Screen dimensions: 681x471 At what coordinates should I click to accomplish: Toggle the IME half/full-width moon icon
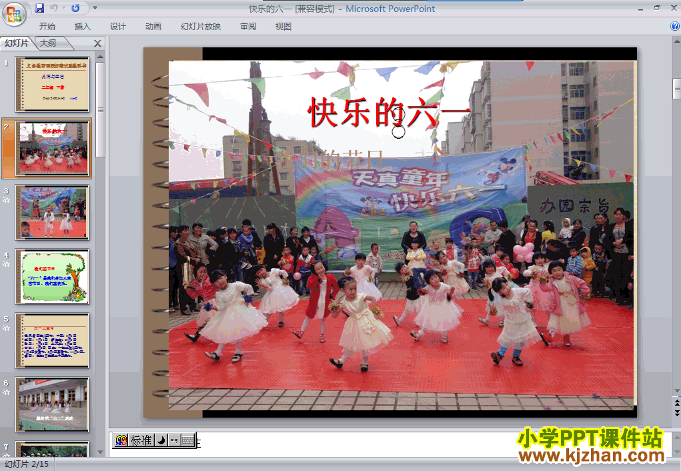(x=161, y=440)
